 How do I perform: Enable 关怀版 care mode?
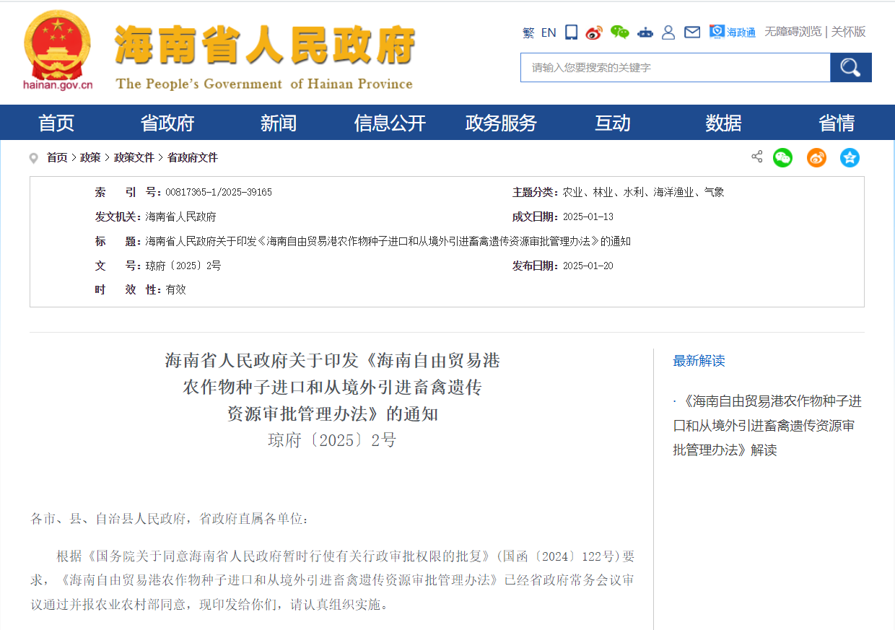point(848,32)
